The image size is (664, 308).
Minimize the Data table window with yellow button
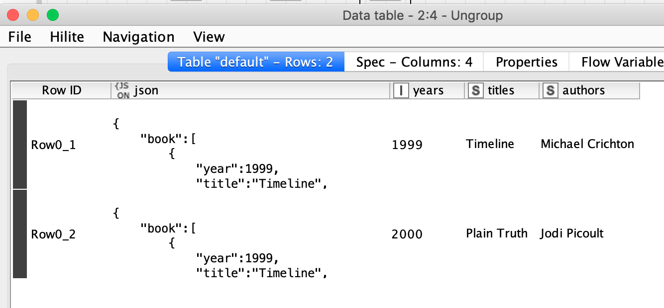32,15
